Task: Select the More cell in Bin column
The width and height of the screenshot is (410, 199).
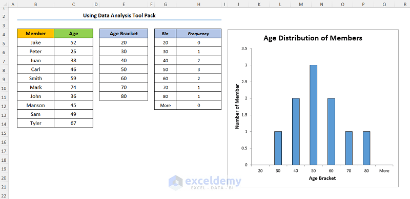Action: (x=165, y=105)
